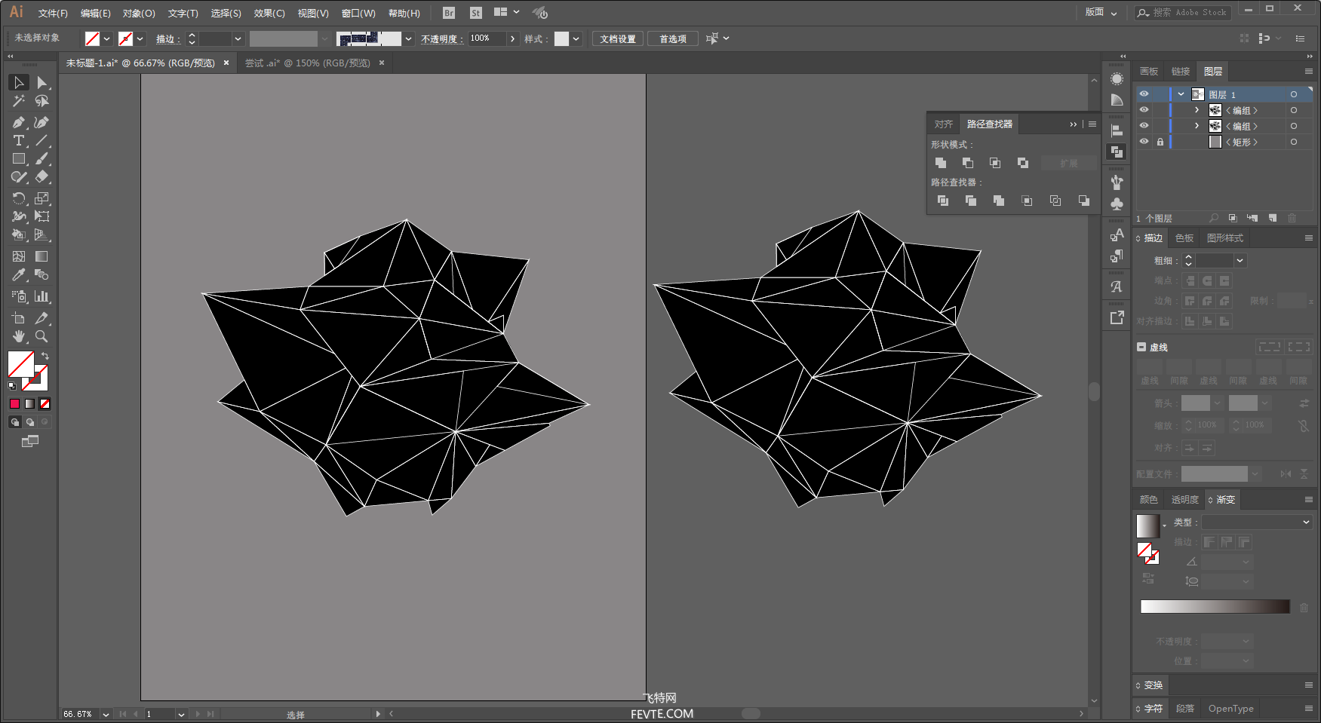Screen dimensions: 1321x723
Task: Select the Hand tool
Action: pyautogui.click(x=19, y=336)
